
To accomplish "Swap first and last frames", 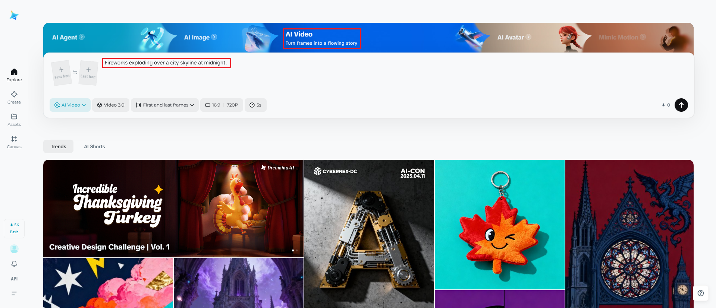I will (x=75, y=72).
